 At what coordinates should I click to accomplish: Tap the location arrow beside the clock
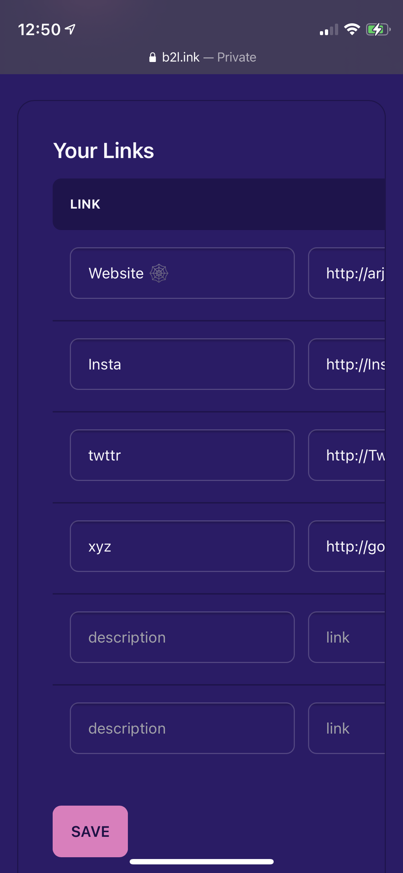(x=69, y=29)
